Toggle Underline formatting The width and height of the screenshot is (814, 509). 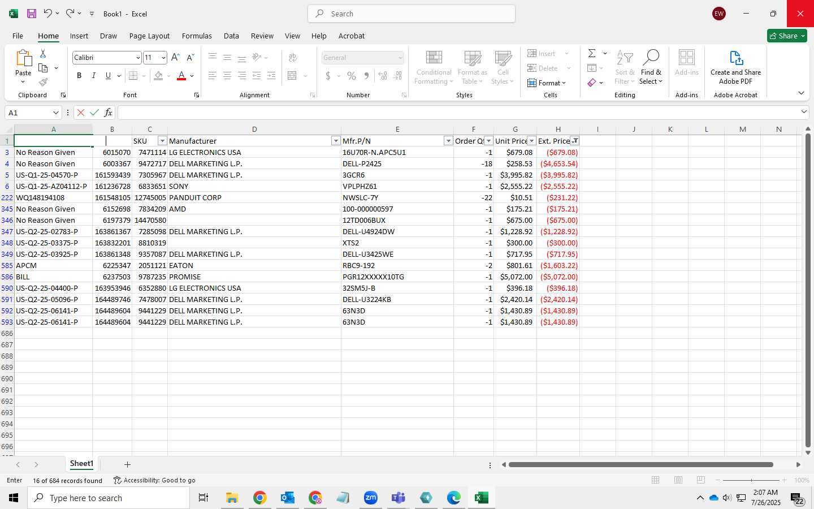pyautogui.click(x=108, y=76)
